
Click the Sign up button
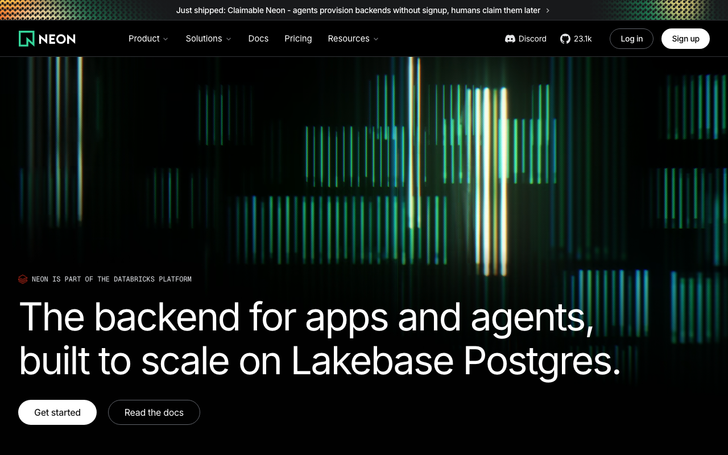pos(685,39)
